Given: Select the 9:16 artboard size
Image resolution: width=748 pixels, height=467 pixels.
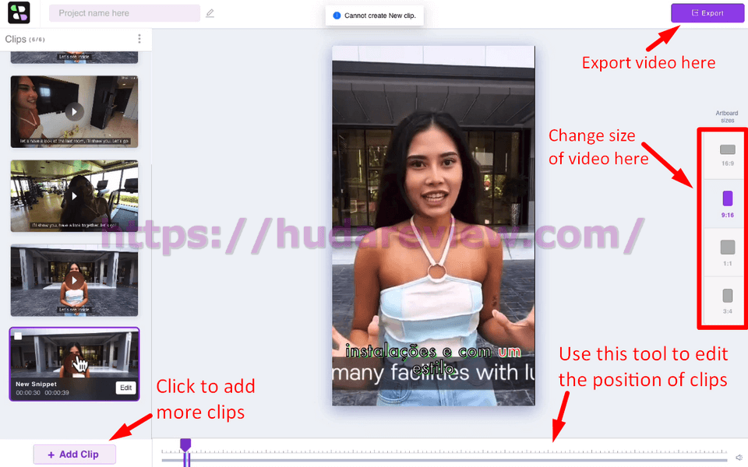Looking at the screenshot, I should (727, 204).
